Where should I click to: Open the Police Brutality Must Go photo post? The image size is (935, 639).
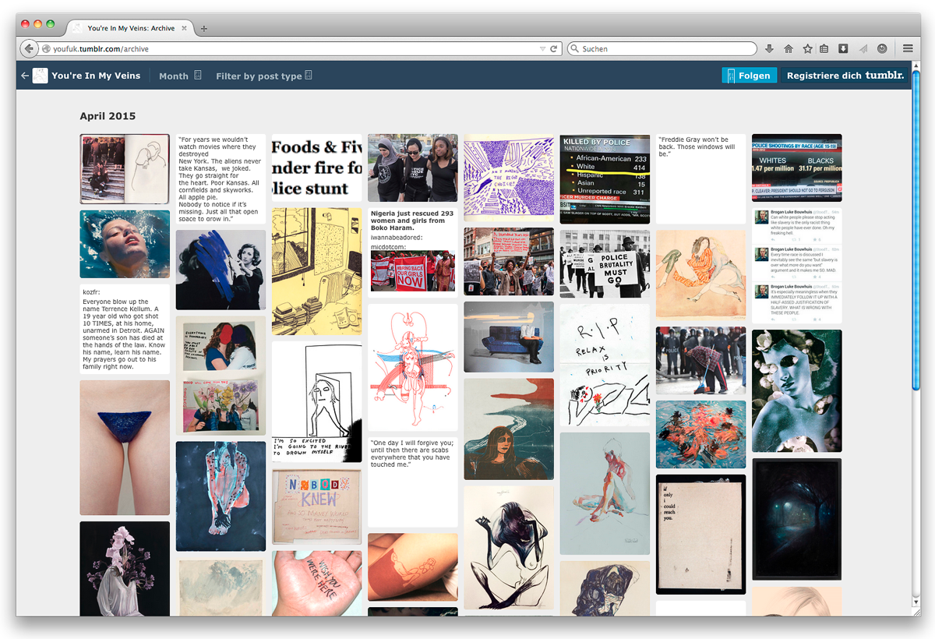tap(605, 263)
